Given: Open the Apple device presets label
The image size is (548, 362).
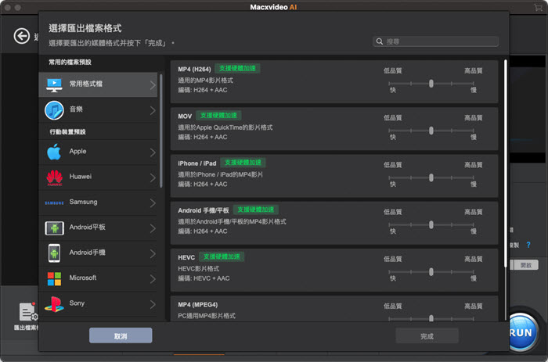Looking at the screenshot, I should pos(78,151).
